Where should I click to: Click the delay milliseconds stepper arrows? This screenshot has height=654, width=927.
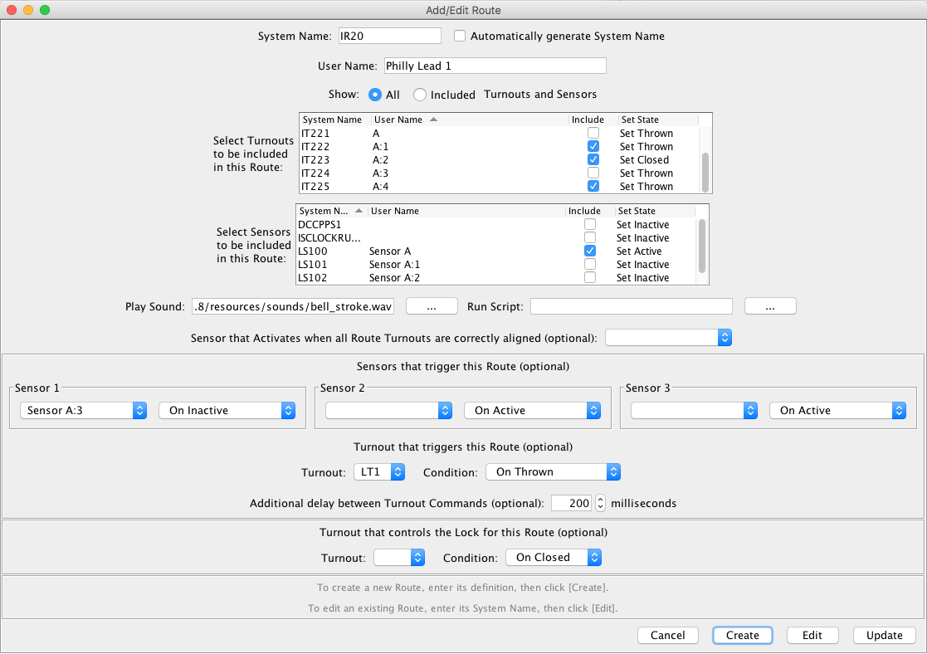[x=601, y=503]
